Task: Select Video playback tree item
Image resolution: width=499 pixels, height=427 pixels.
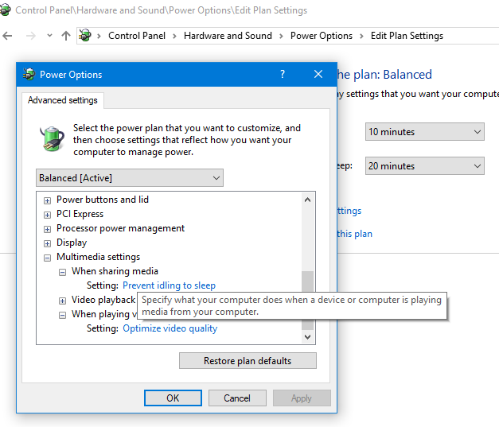Action: 103,300
